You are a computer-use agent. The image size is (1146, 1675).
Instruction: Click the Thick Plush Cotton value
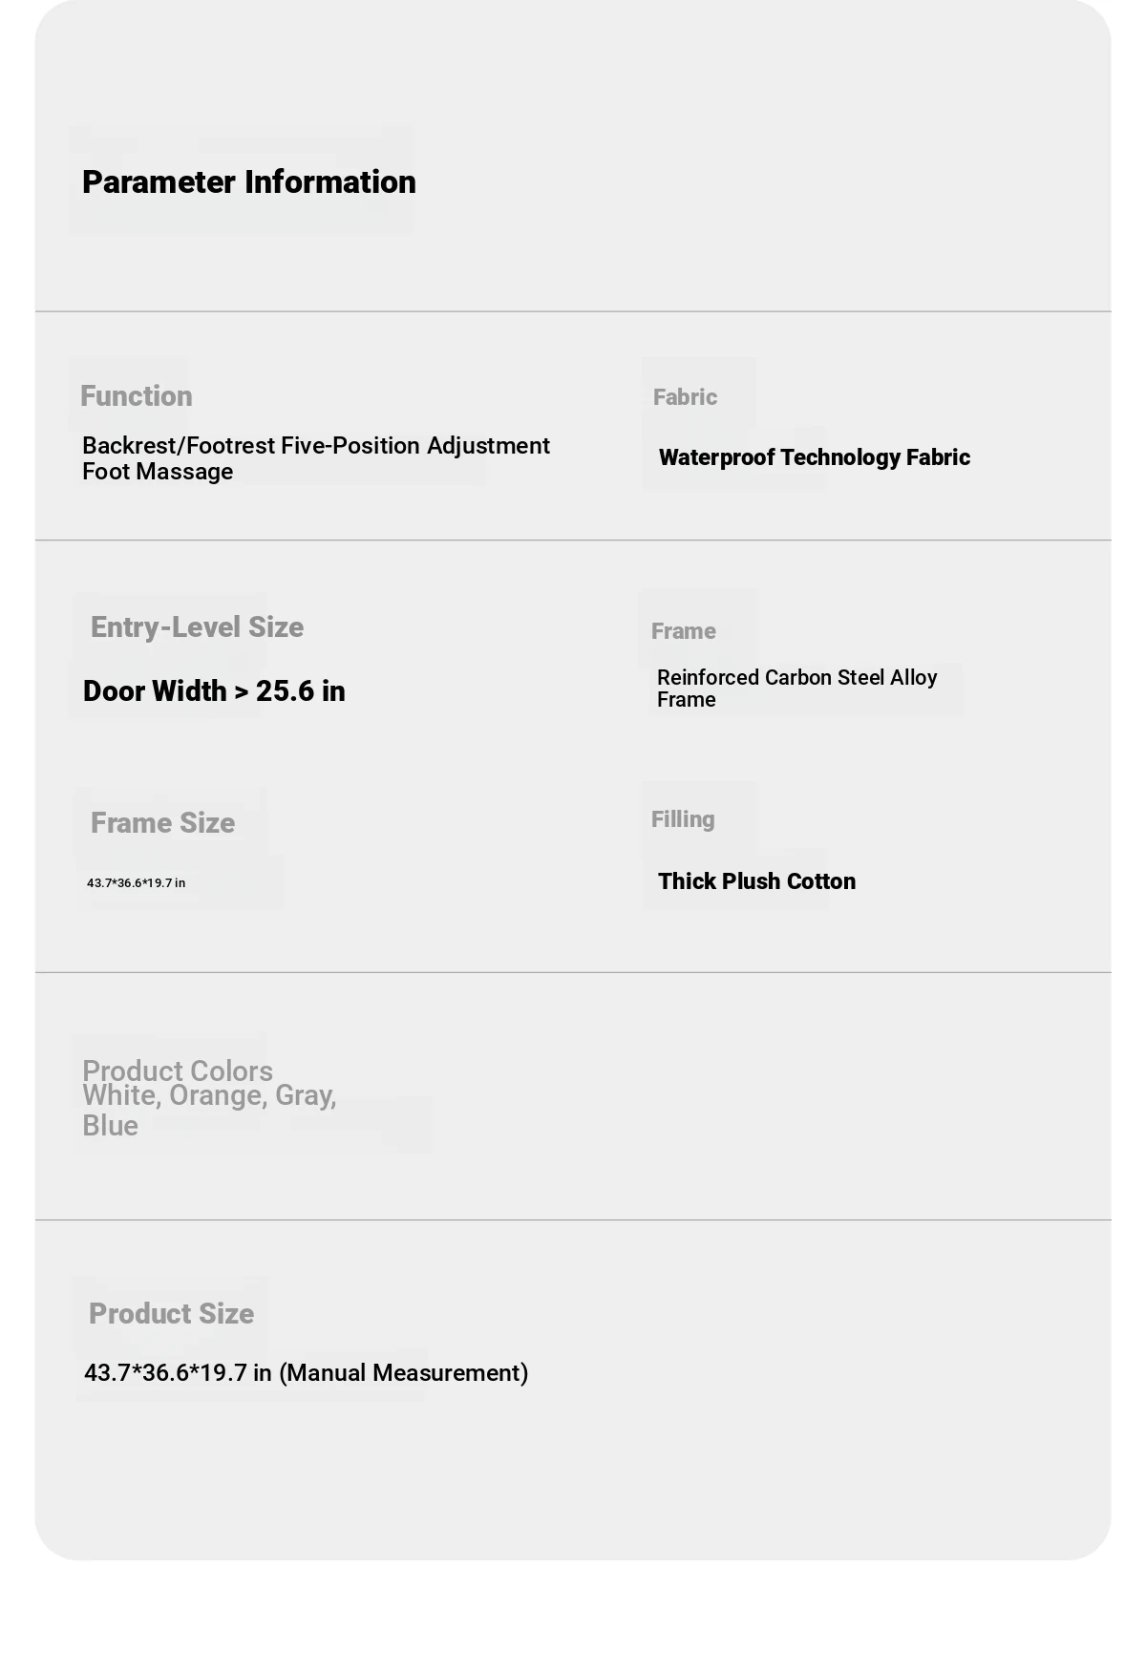756,881
